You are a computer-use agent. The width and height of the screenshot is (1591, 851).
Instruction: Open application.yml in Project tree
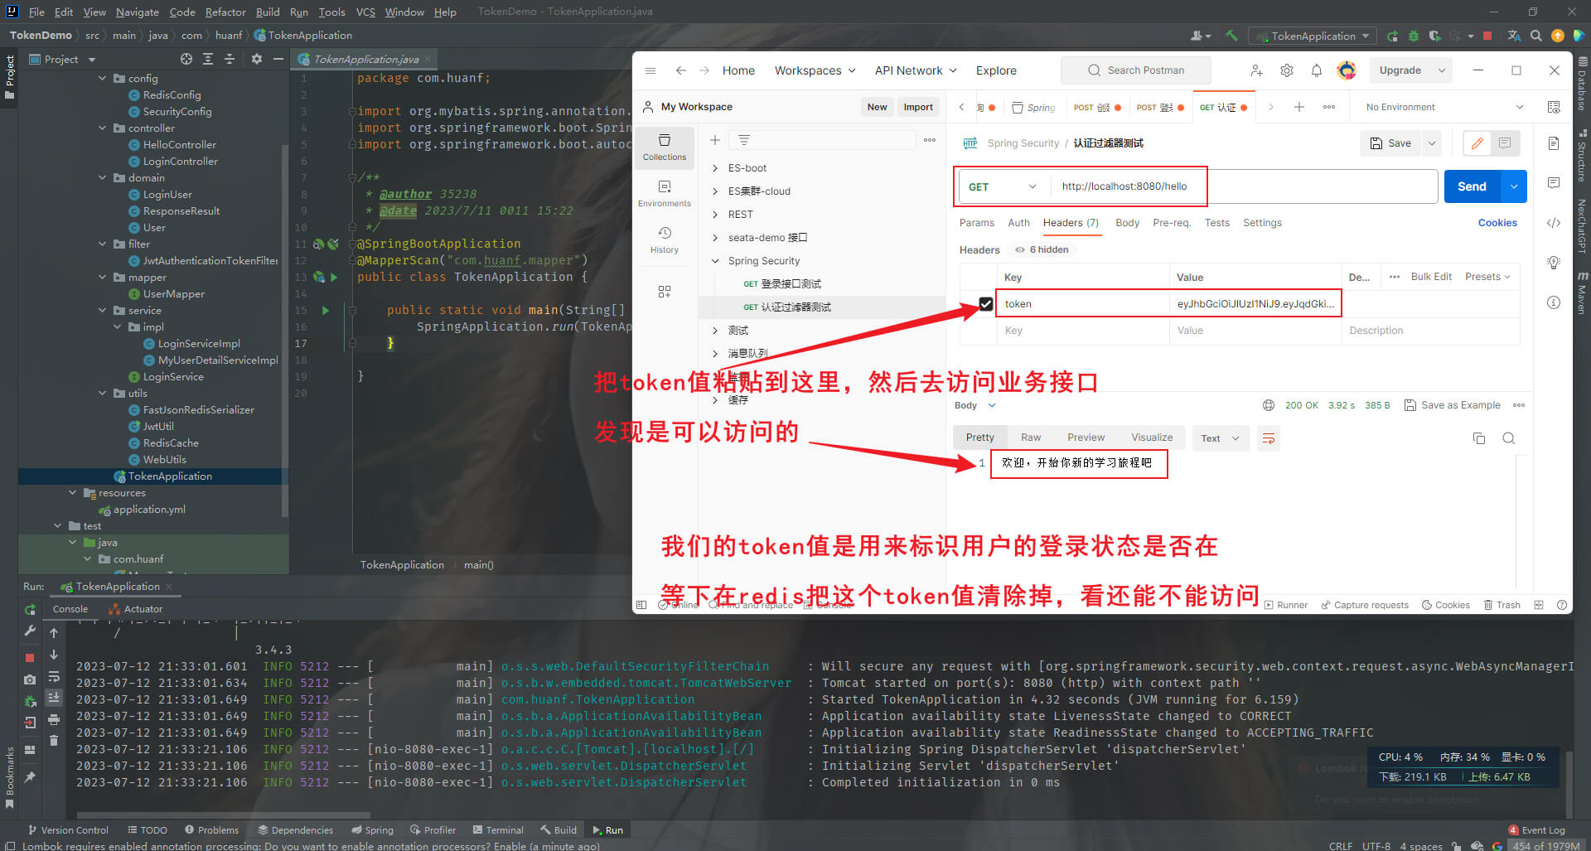coord(149,510)
